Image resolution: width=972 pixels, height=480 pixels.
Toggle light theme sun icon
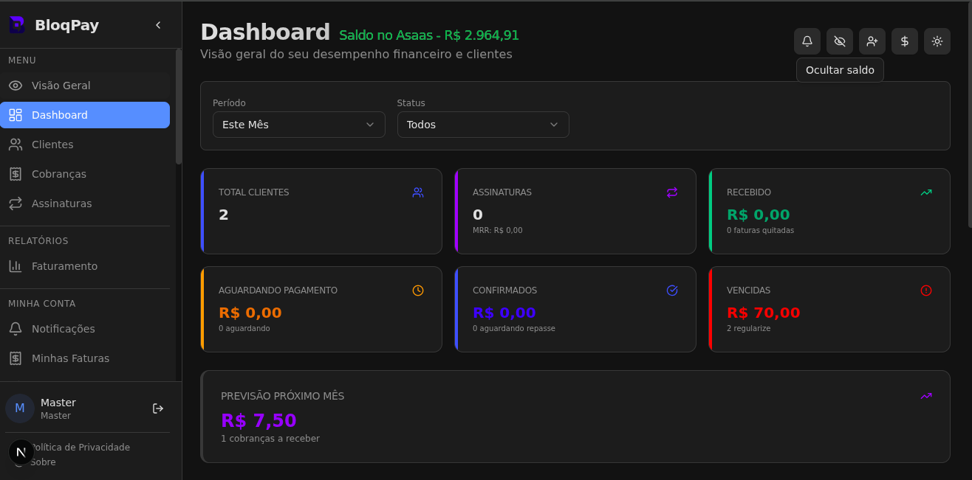(x=937, y=41)
